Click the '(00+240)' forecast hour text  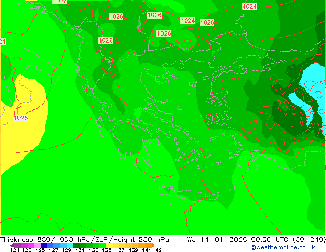click(309, 240)
